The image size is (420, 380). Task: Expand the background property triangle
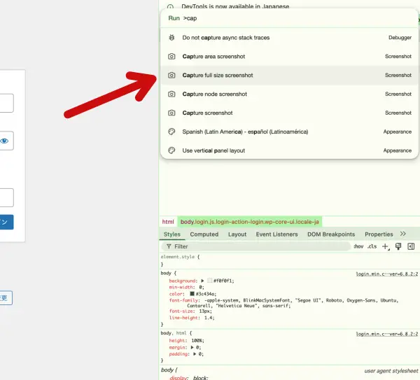202,280
